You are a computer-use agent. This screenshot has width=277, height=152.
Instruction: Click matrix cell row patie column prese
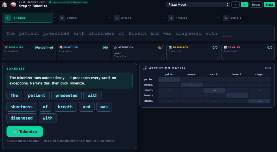click(x=192, y=79)
